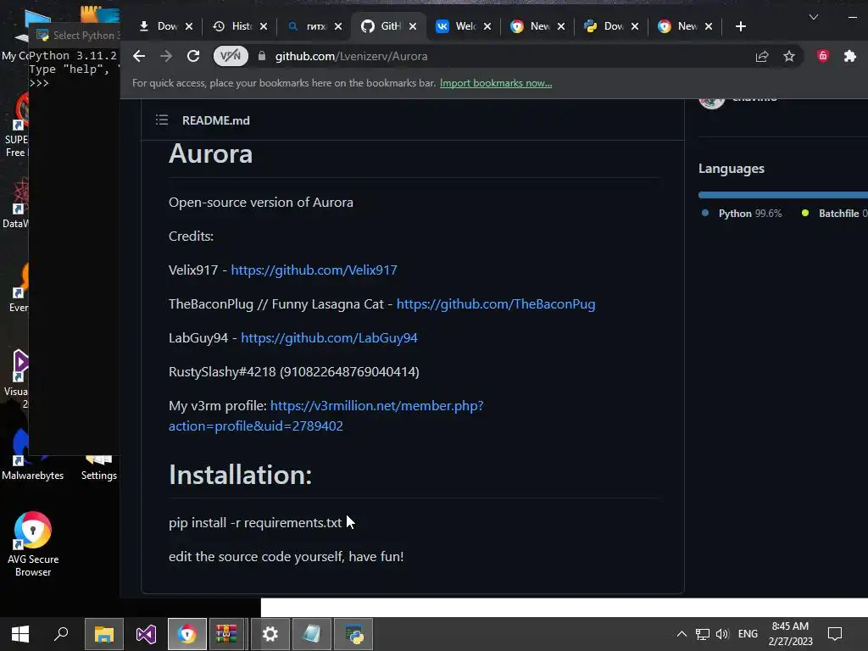868x651 pixels.
Task: Open the volume tray icon
Action: (722, 634)
